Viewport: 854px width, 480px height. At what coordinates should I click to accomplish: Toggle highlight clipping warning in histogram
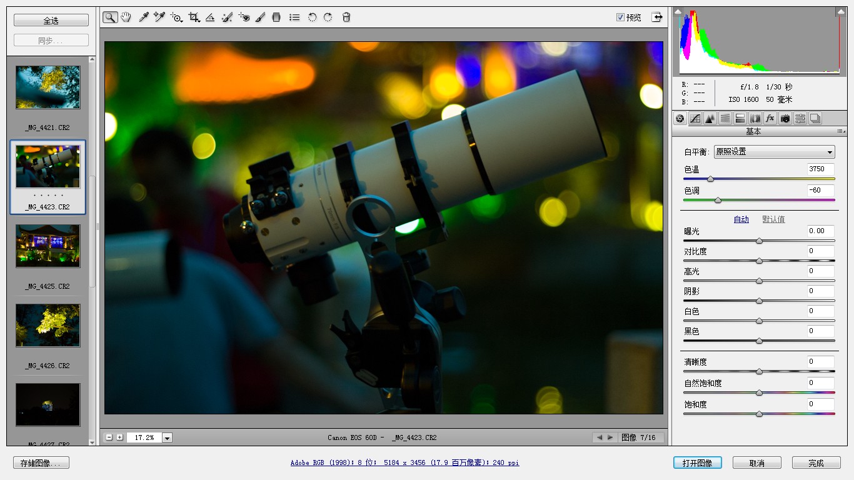click(x=840, y=11)
